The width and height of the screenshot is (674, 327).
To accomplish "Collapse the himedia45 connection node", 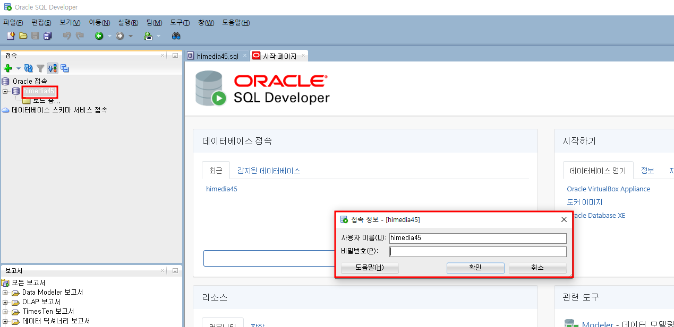I will tap(5, 91).
